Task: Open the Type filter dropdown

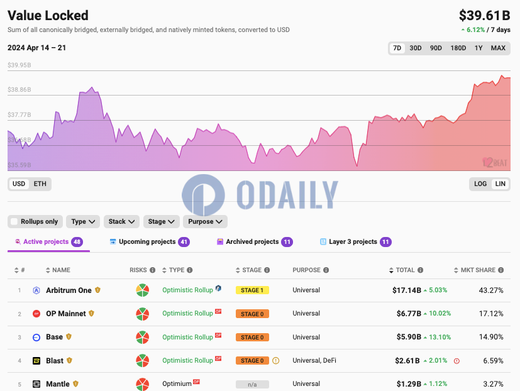Action: coord(83,221)
